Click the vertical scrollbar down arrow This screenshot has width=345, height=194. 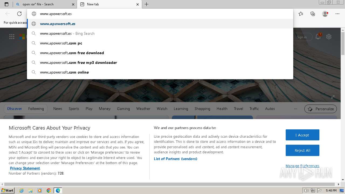click(343, 180)
